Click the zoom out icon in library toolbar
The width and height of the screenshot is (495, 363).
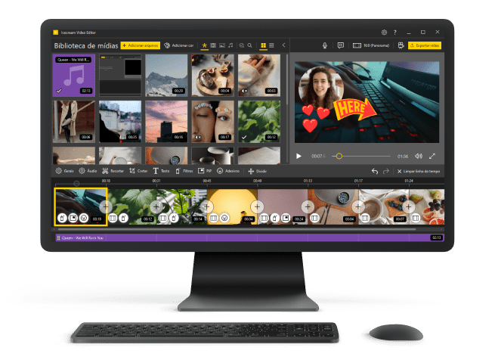242,45
